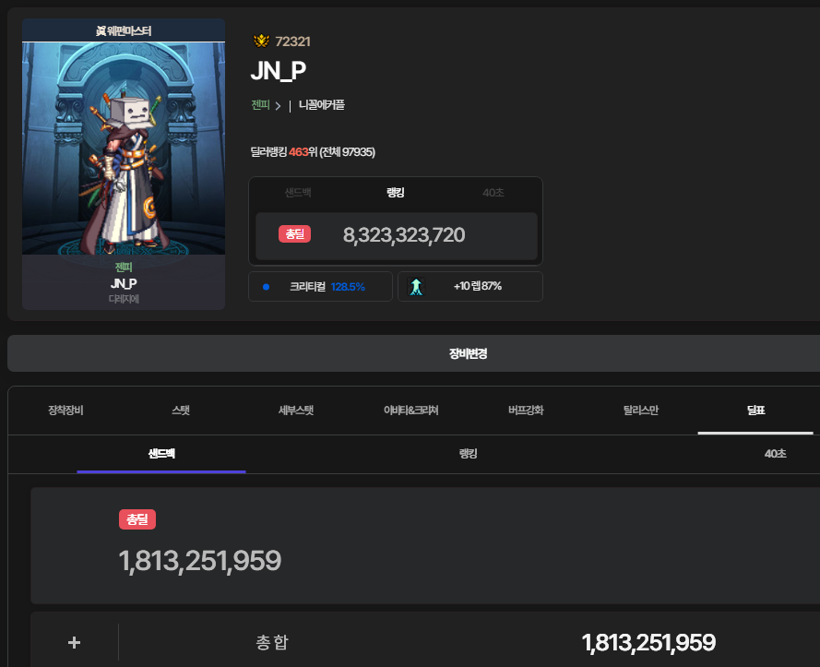Click the +10 level buff skill icon

click(416, 287)
